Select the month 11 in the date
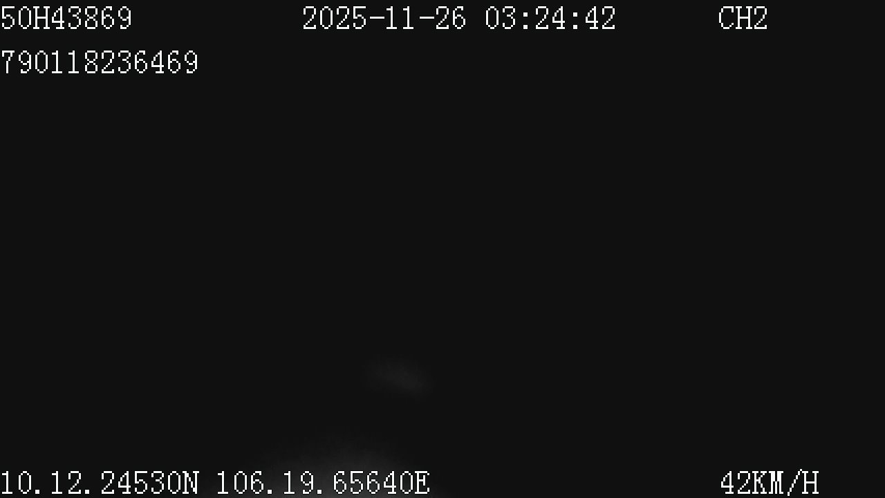 pyautogui.click(x=400, y=19)
